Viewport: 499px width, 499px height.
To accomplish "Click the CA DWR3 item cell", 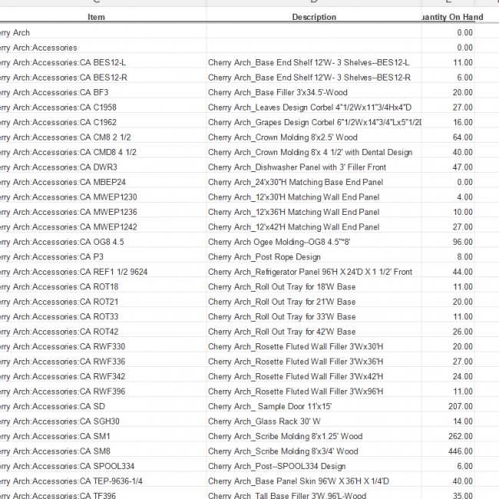I will pyautogui.click(x=103, y=167).
